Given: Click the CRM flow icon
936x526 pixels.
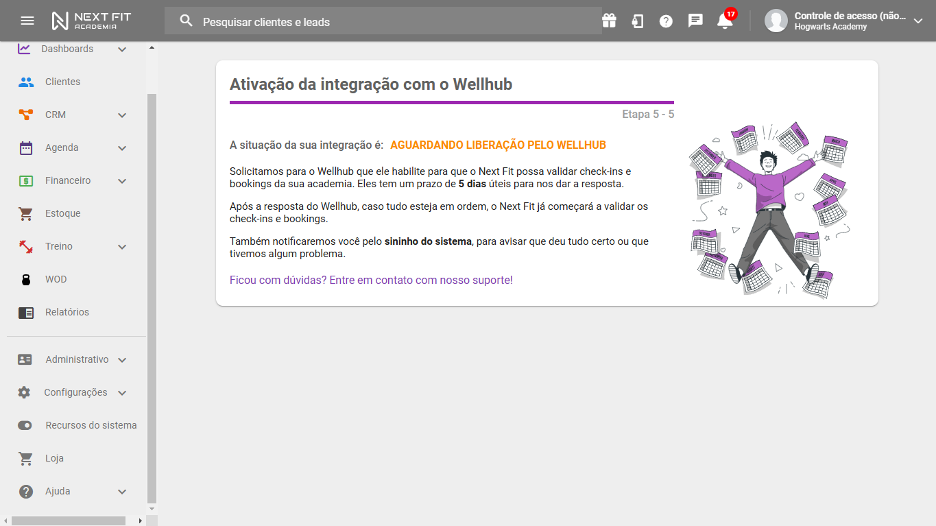Looking at the screenshot, I should click(x=26, y=115).
